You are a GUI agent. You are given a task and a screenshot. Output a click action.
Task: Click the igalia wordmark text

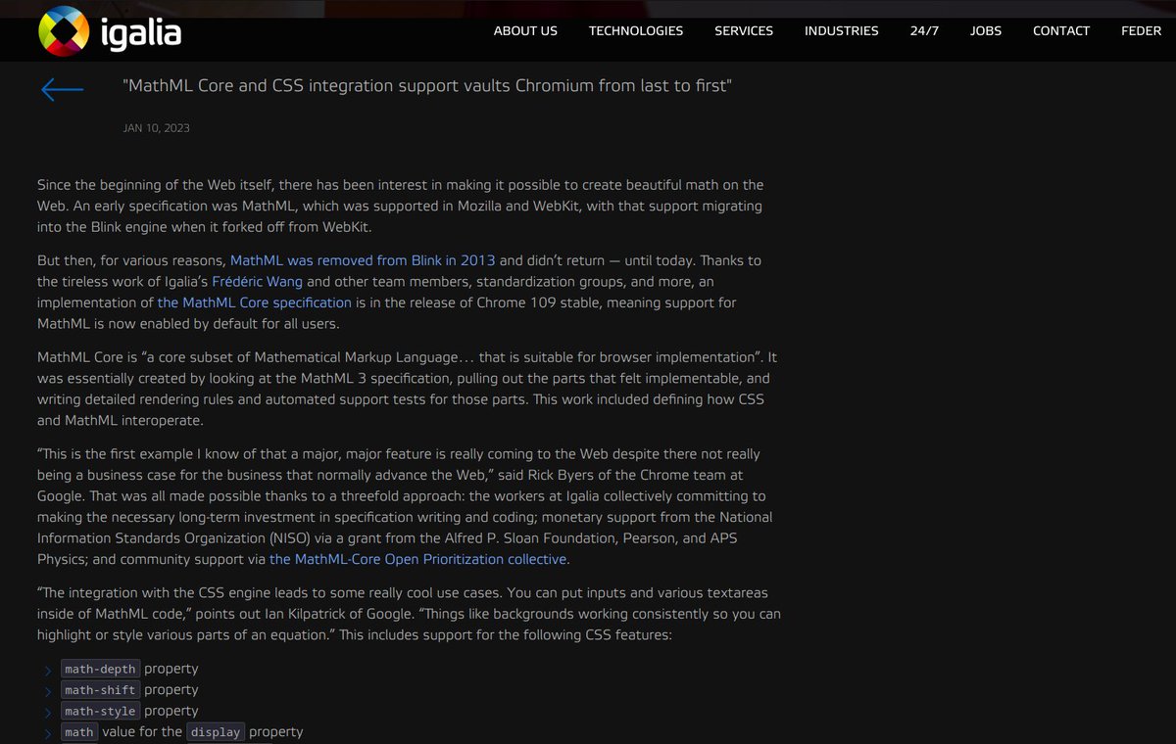141,34
